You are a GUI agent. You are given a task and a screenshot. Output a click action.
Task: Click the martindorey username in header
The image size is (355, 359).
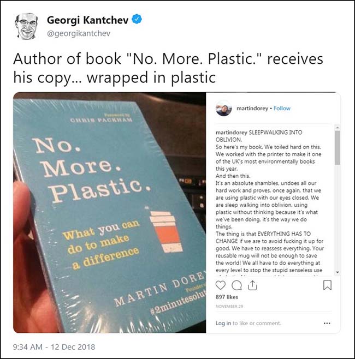coord(252,108)
